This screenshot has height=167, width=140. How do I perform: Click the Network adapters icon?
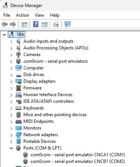pos(19,135)
